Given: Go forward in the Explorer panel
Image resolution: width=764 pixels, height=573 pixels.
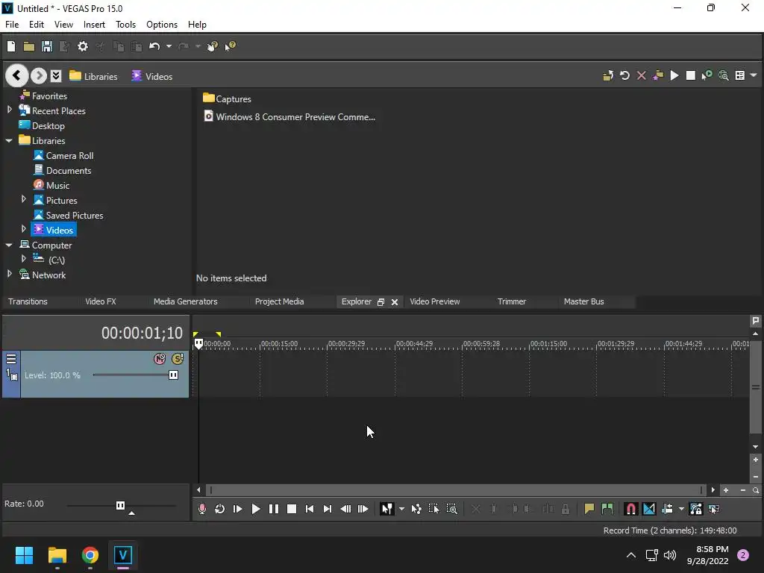Looking at the screenshot, I should 39,75.
